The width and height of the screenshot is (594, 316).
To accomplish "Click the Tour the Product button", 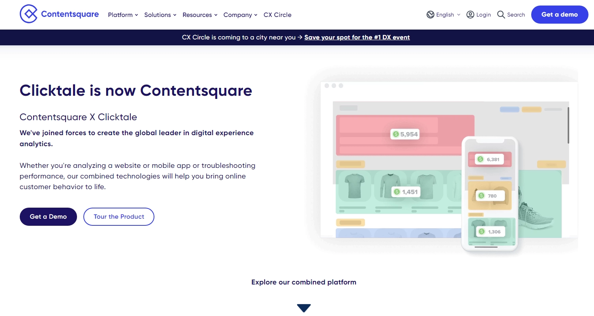I will tap(119, 217).
